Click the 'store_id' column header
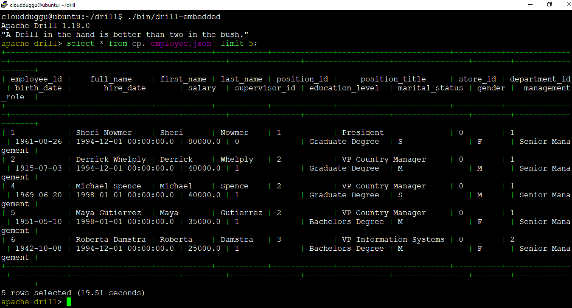 tap(477, 79)
